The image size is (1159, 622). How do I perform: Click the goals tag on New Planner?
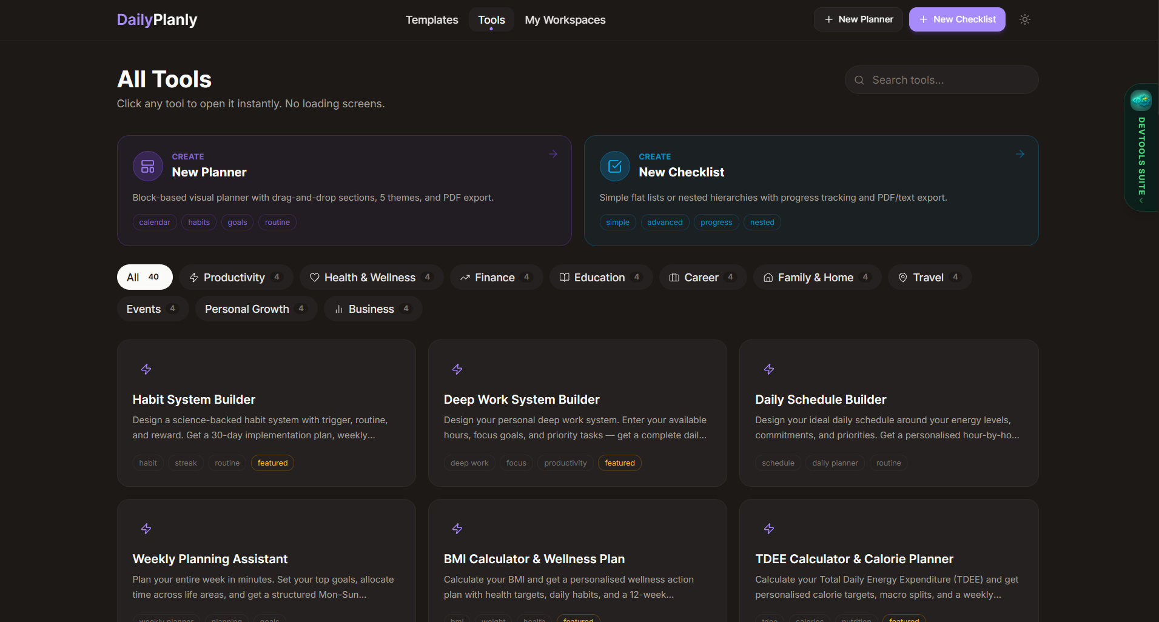(237, 222)
